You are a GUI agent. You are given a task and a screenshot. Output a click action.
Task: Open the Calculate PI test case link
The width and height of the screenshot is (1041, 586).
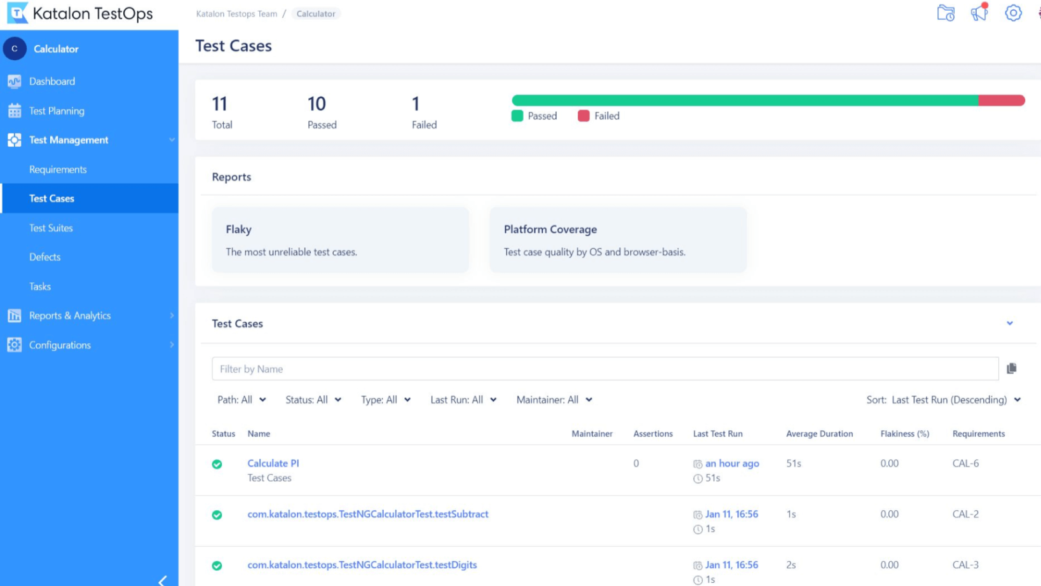pos(273,463)
